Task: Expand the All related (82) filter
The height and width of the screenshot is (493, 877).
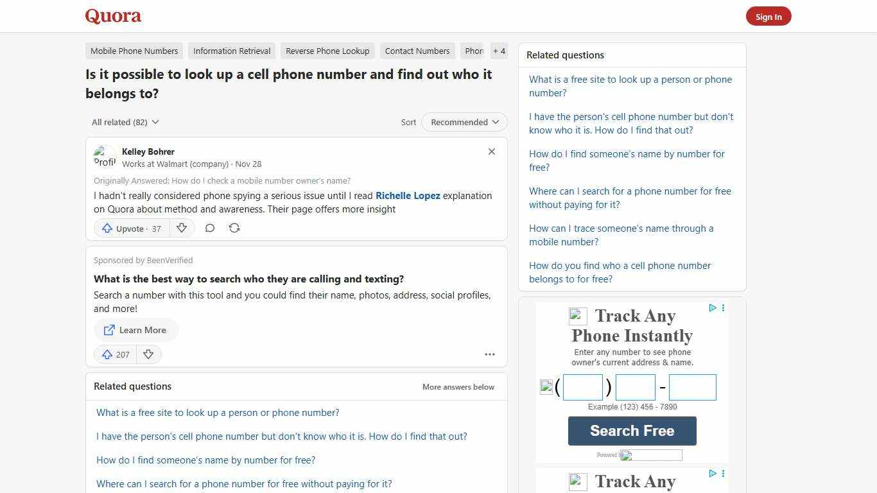Action: pyautogui.click(x=125, y=122)
